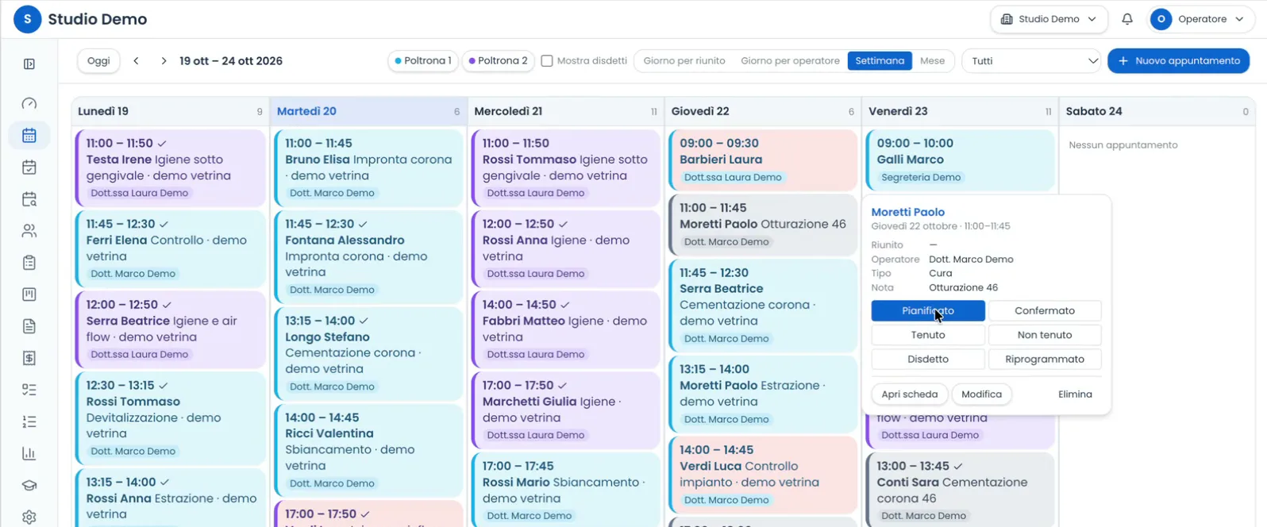The image size is (1267, 527).
Task: Go to previous week arrow
Action: click(137, 61)
